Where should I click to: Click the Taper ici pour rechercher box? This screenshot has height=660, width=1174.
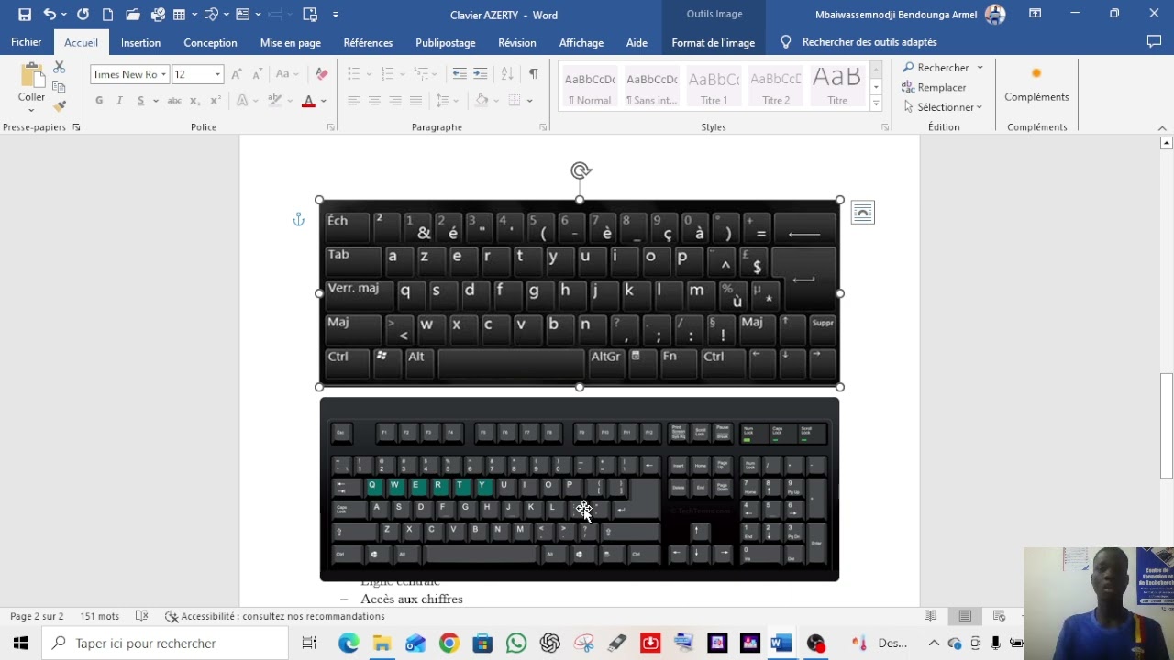[x=165, y=643]
